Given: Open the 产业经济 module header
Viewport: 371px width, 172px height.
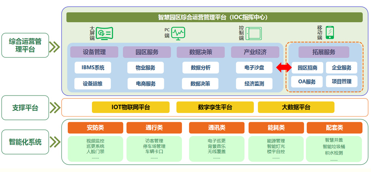Looking at the screenshot, I should pos(255,52).
